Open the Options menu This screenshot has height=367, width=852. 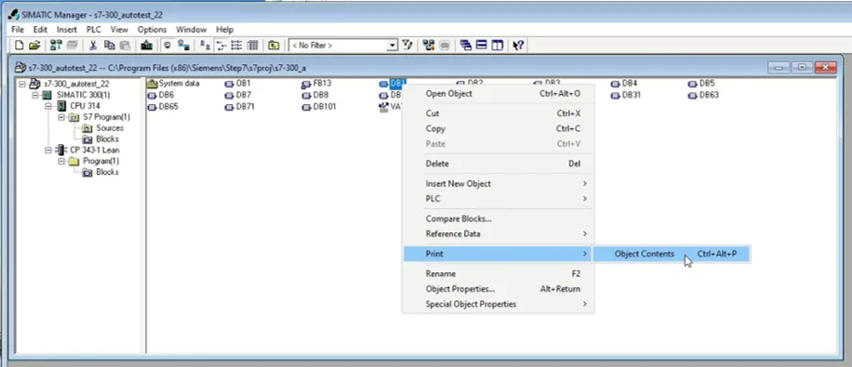pos(153,30)
